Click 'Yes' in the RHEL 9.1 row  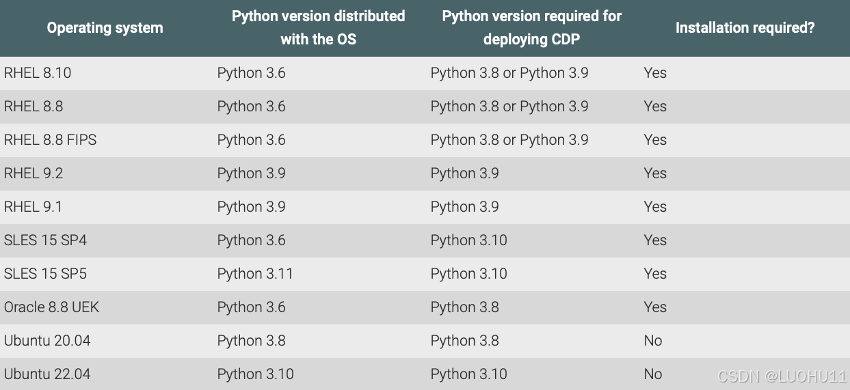coord(655,207)
